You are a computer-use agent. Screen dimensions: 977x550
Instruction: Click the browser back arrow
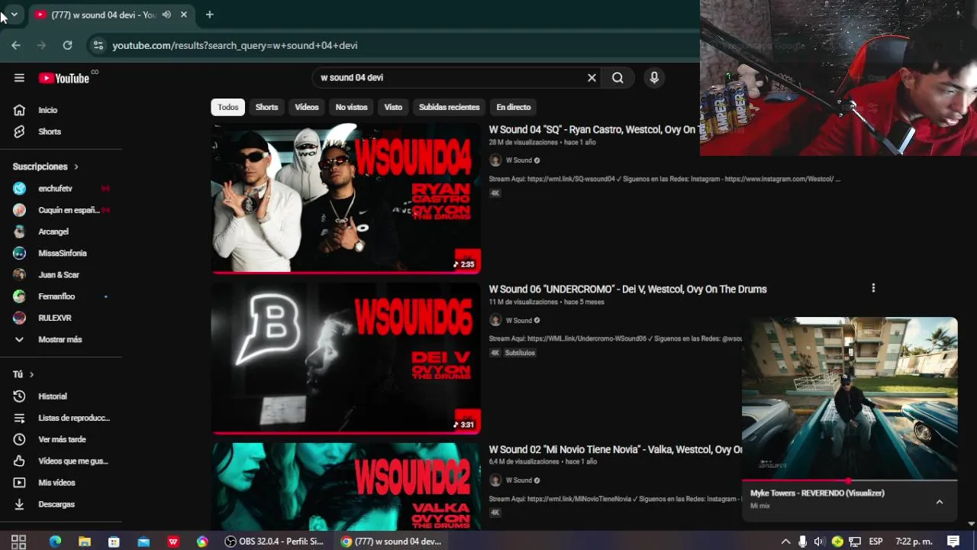point(16,45)
